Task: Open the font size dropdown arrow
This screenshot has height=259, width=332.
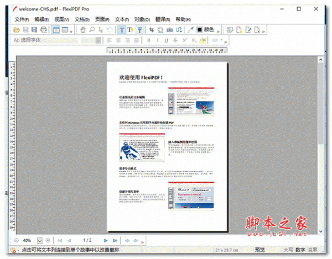Action: pyautogui.click(x=98, y=40)
